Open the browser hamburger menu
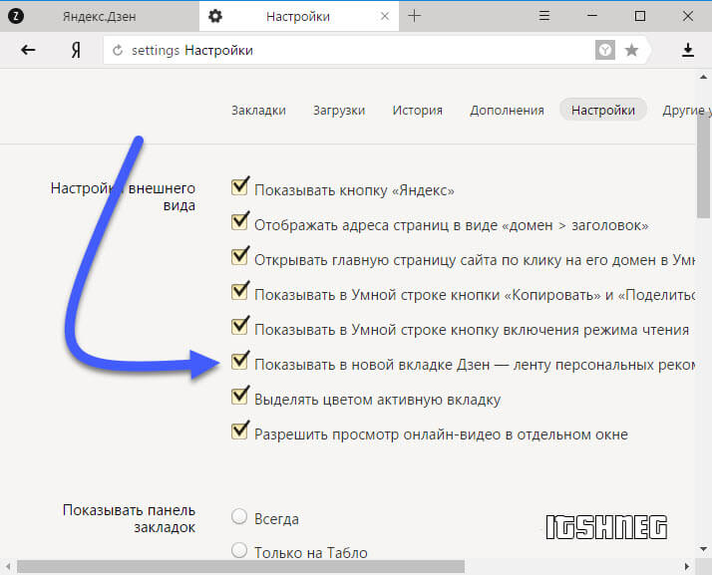This screenshot has width=712, height=575. [x=544, y=16]
